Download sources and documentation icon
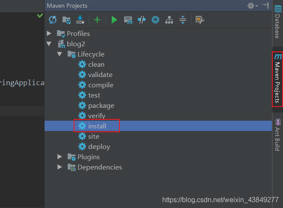The image size is (283, 208). (x=80, y=20)
